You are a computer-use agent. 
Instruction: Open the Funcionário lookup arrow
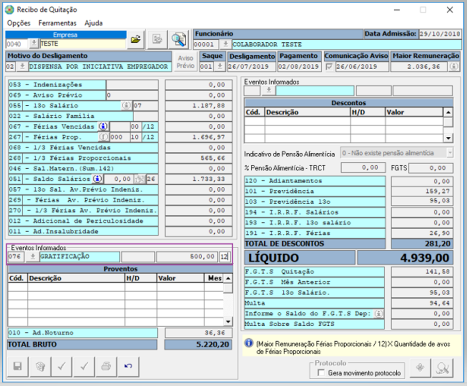pyautogui.click(x=226, y=44)
